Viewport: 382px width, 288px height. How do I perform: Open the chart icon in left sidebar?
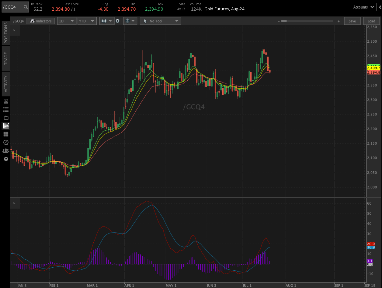click(6, 126)
